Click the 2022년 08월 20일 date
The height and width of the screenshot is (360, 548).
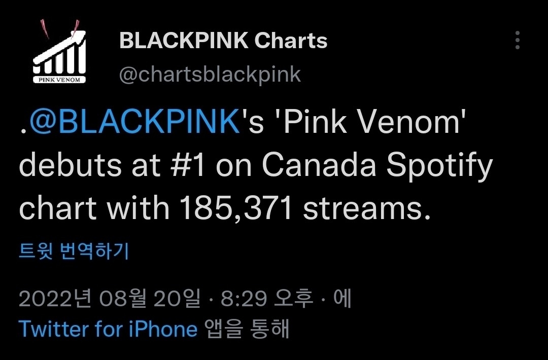click(x=110, y=299)
